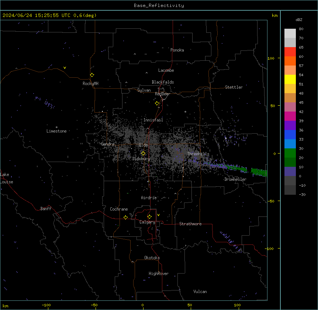Click the -100 tick on the bottom axis
This screenshot has width=318, height=310.
coord(46,305)
